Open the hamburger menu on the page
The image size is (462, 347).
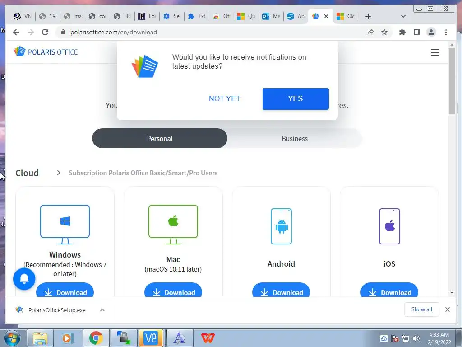pyautogui.click(x=434, y=52)
